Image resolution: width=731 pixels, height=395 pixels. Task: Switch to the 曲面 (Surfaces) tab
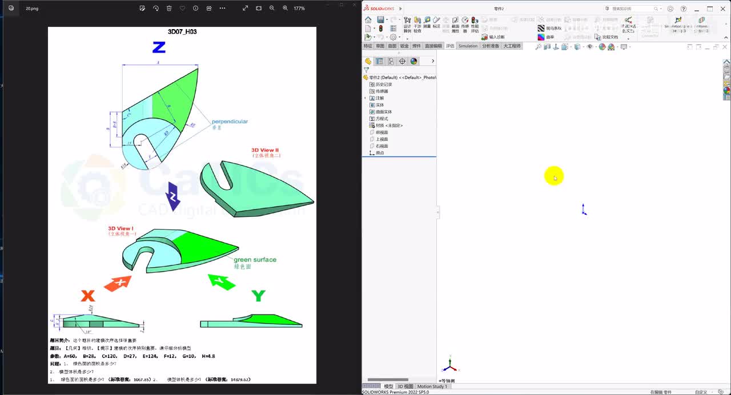[392, 46]
